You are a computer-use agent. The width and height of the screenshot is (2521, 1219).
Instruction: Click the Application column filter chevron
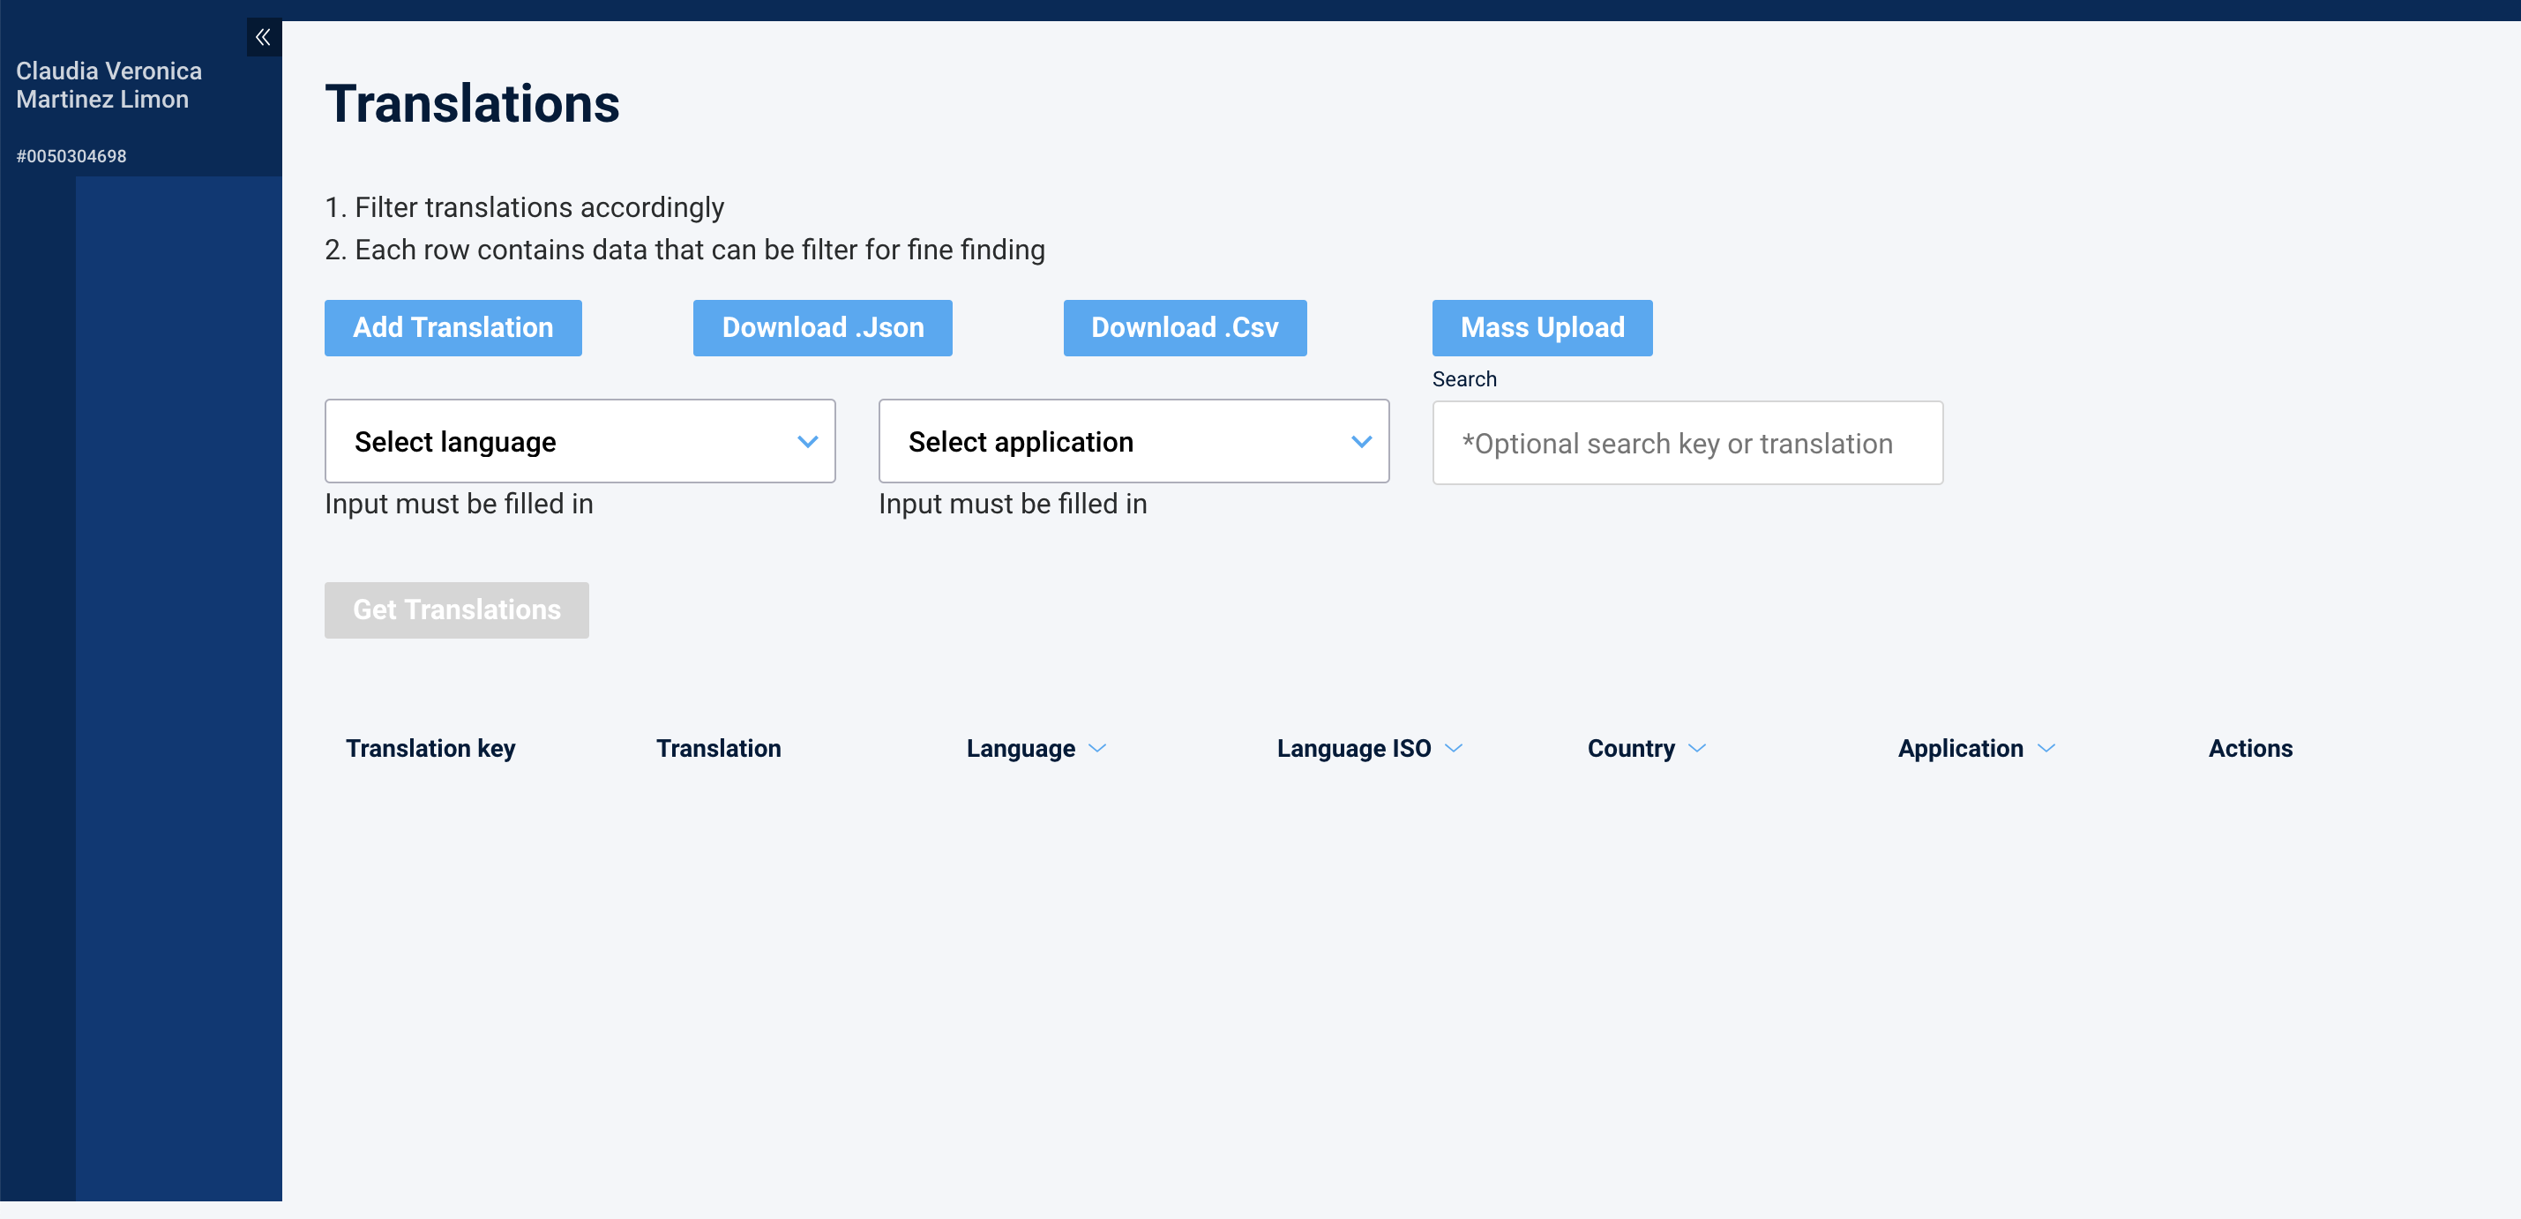coord(2046,748)
